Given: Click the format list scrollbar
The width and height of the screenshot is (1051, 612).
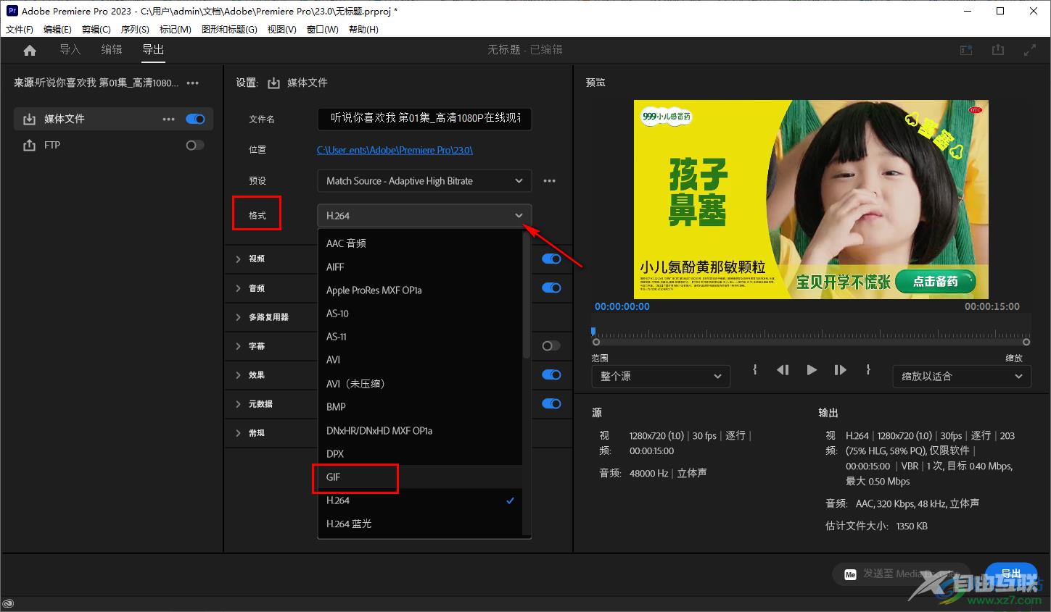Looking at the screenshot, I should click(527, 295).
